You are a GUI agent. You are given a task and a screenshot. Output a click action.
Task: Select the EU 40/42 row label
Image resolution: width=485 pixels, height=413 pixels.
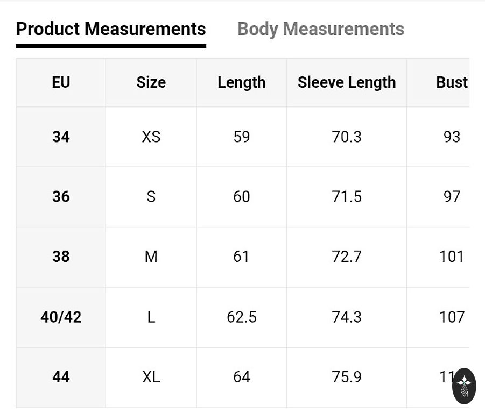[61, 317]
